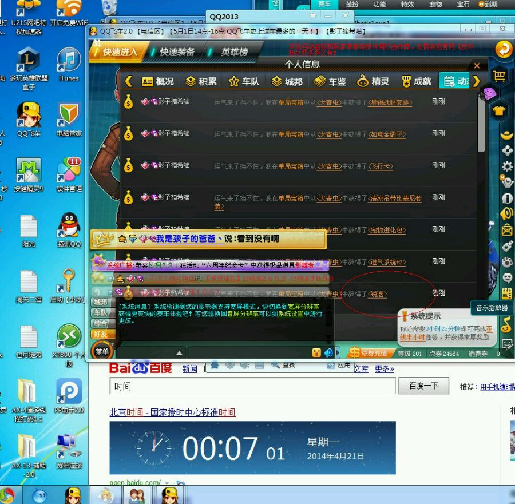Open the dropdown arrow next to open.baidu.com
This screenshot has height=504, width=515.
(x=167, y=483)
